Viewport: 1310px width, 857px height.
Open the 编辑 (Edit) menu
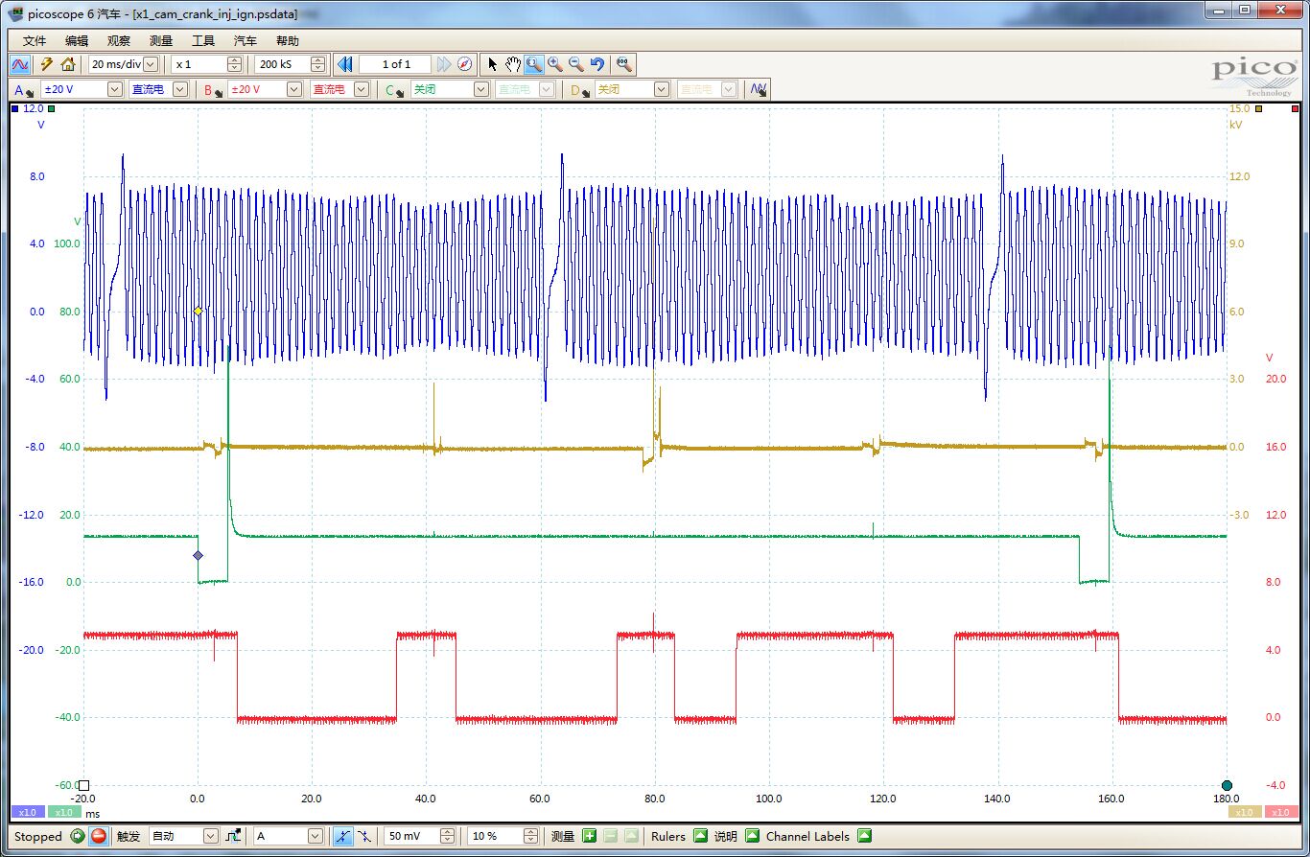77,40
